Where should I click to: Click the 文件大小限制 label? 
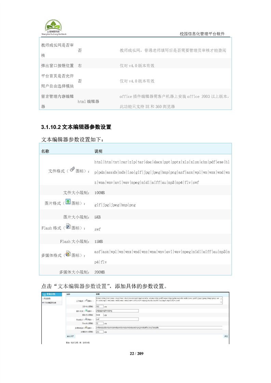(x=76, y=193)
